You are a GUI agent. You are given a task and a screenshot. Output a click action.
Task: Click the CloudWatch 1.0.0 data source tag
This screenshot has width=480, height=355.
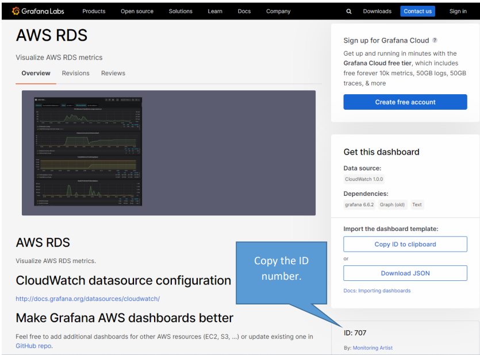click(x=364, y=179)
